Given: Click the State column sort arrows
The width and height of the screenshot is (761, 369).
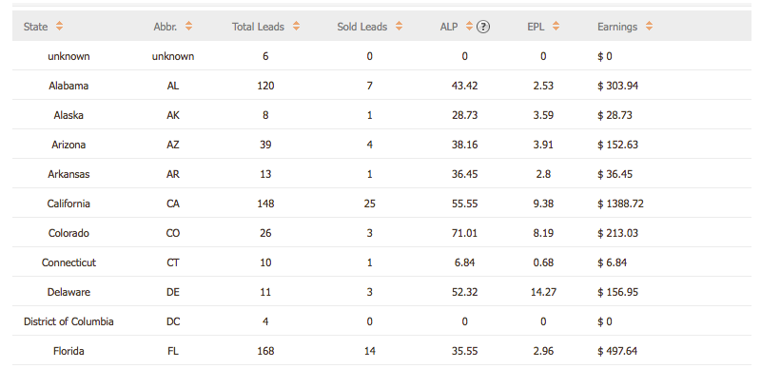Looking at the screenshot, I should 59,27.
